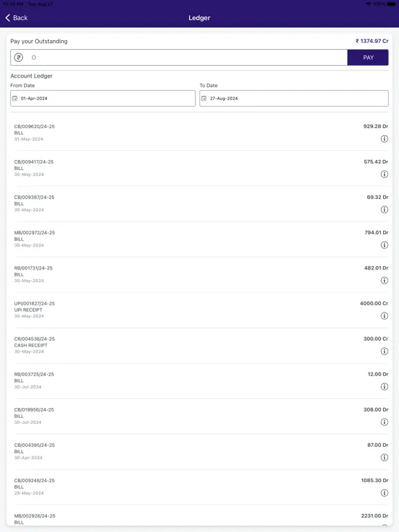Open the From Date picker field
Image resolution: width=399 pixels, height=532 pixels.
coord(103,98)
